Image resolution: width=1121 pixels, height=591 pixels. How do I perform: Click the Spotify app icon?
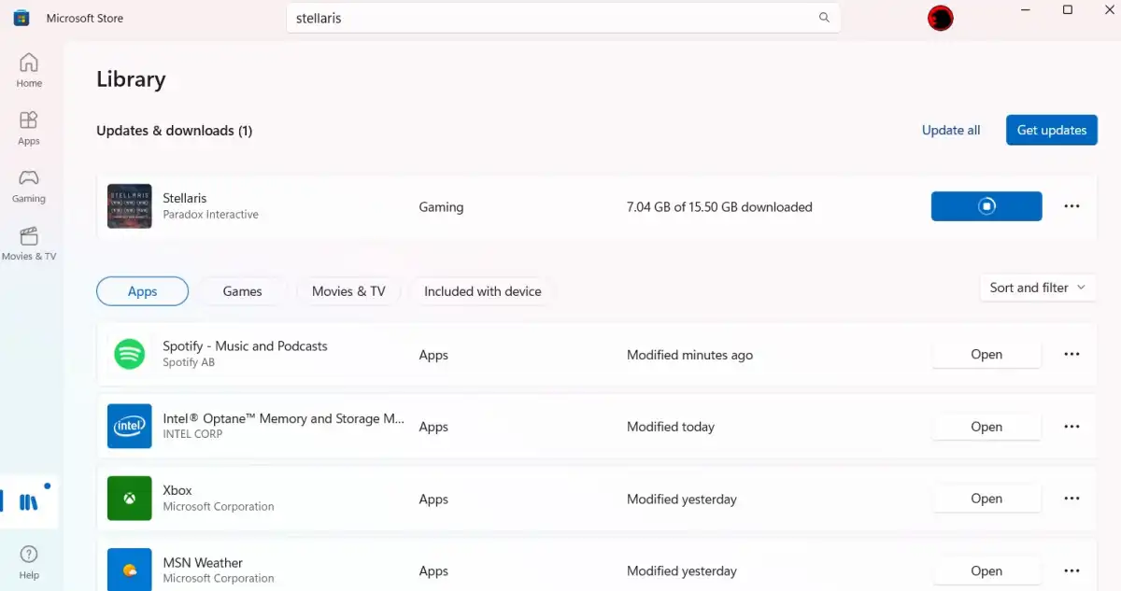pyautogui.click(x=129, y=354)
